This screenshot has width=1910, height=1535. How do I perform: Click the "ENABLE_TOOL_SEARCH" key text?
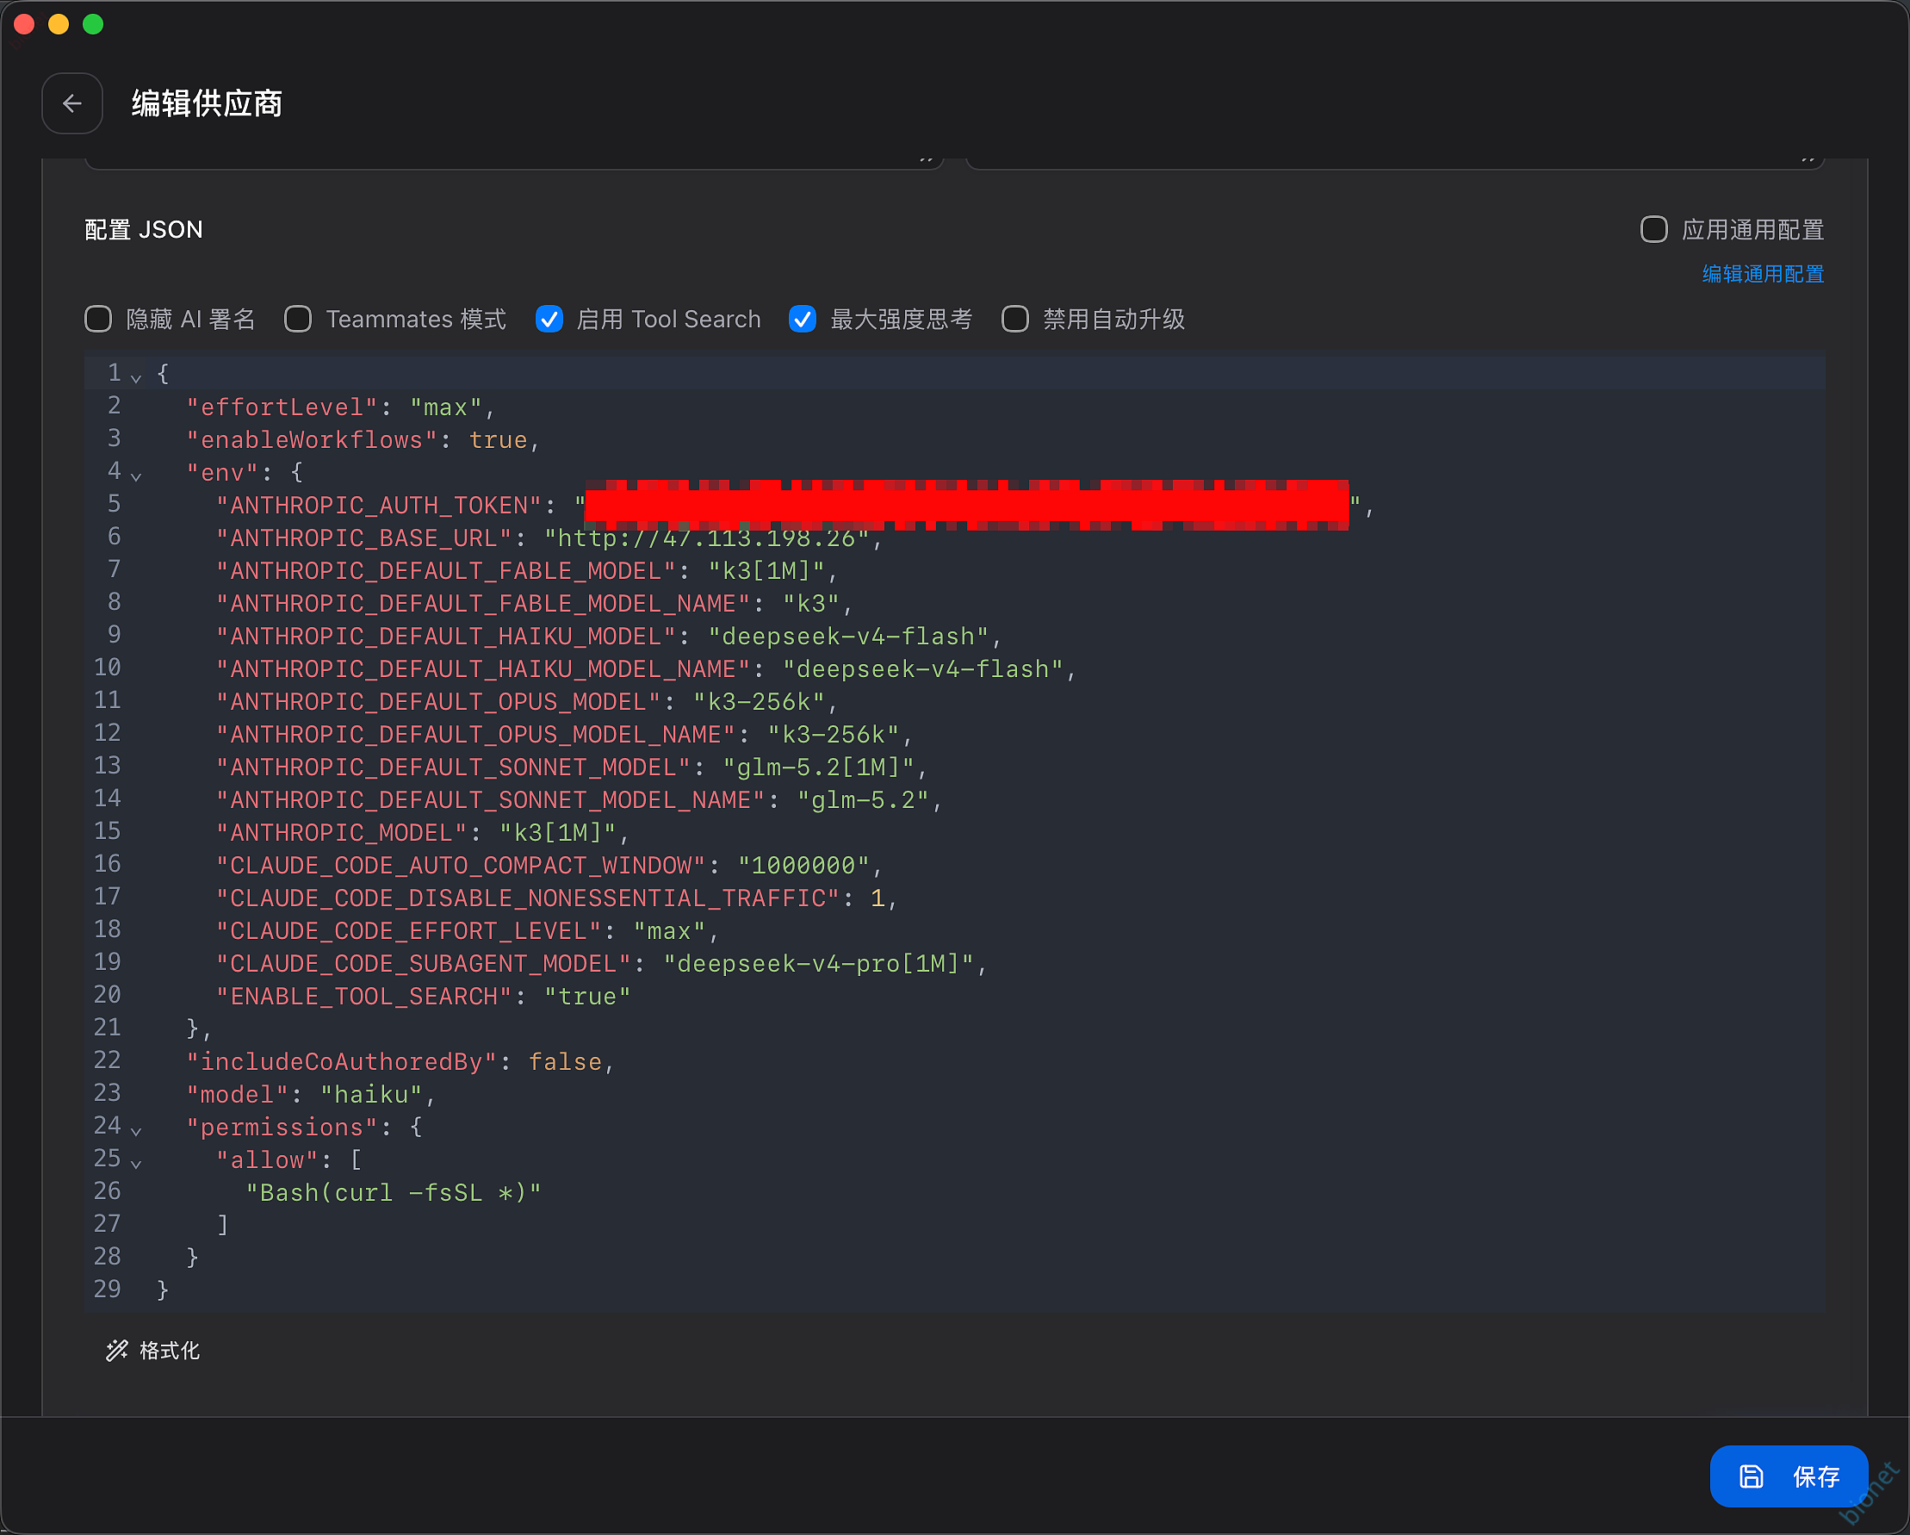364,998
